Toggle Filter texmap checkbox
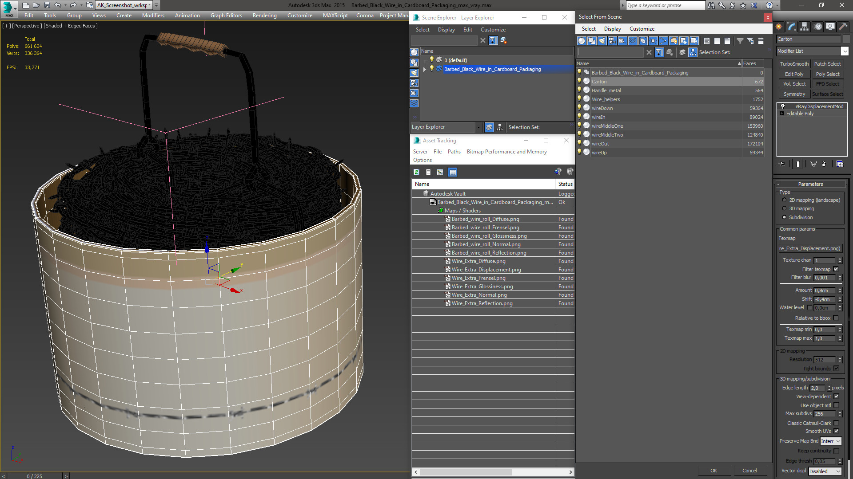 pos(836,269)
